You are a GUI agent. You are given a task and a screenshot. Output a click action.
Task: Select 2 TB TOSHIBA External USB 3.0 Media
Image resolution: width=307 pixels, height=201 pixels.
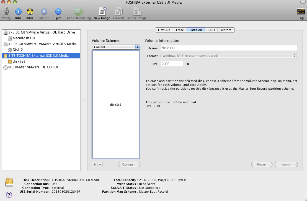pyautogui.click(x=41, y=56)
